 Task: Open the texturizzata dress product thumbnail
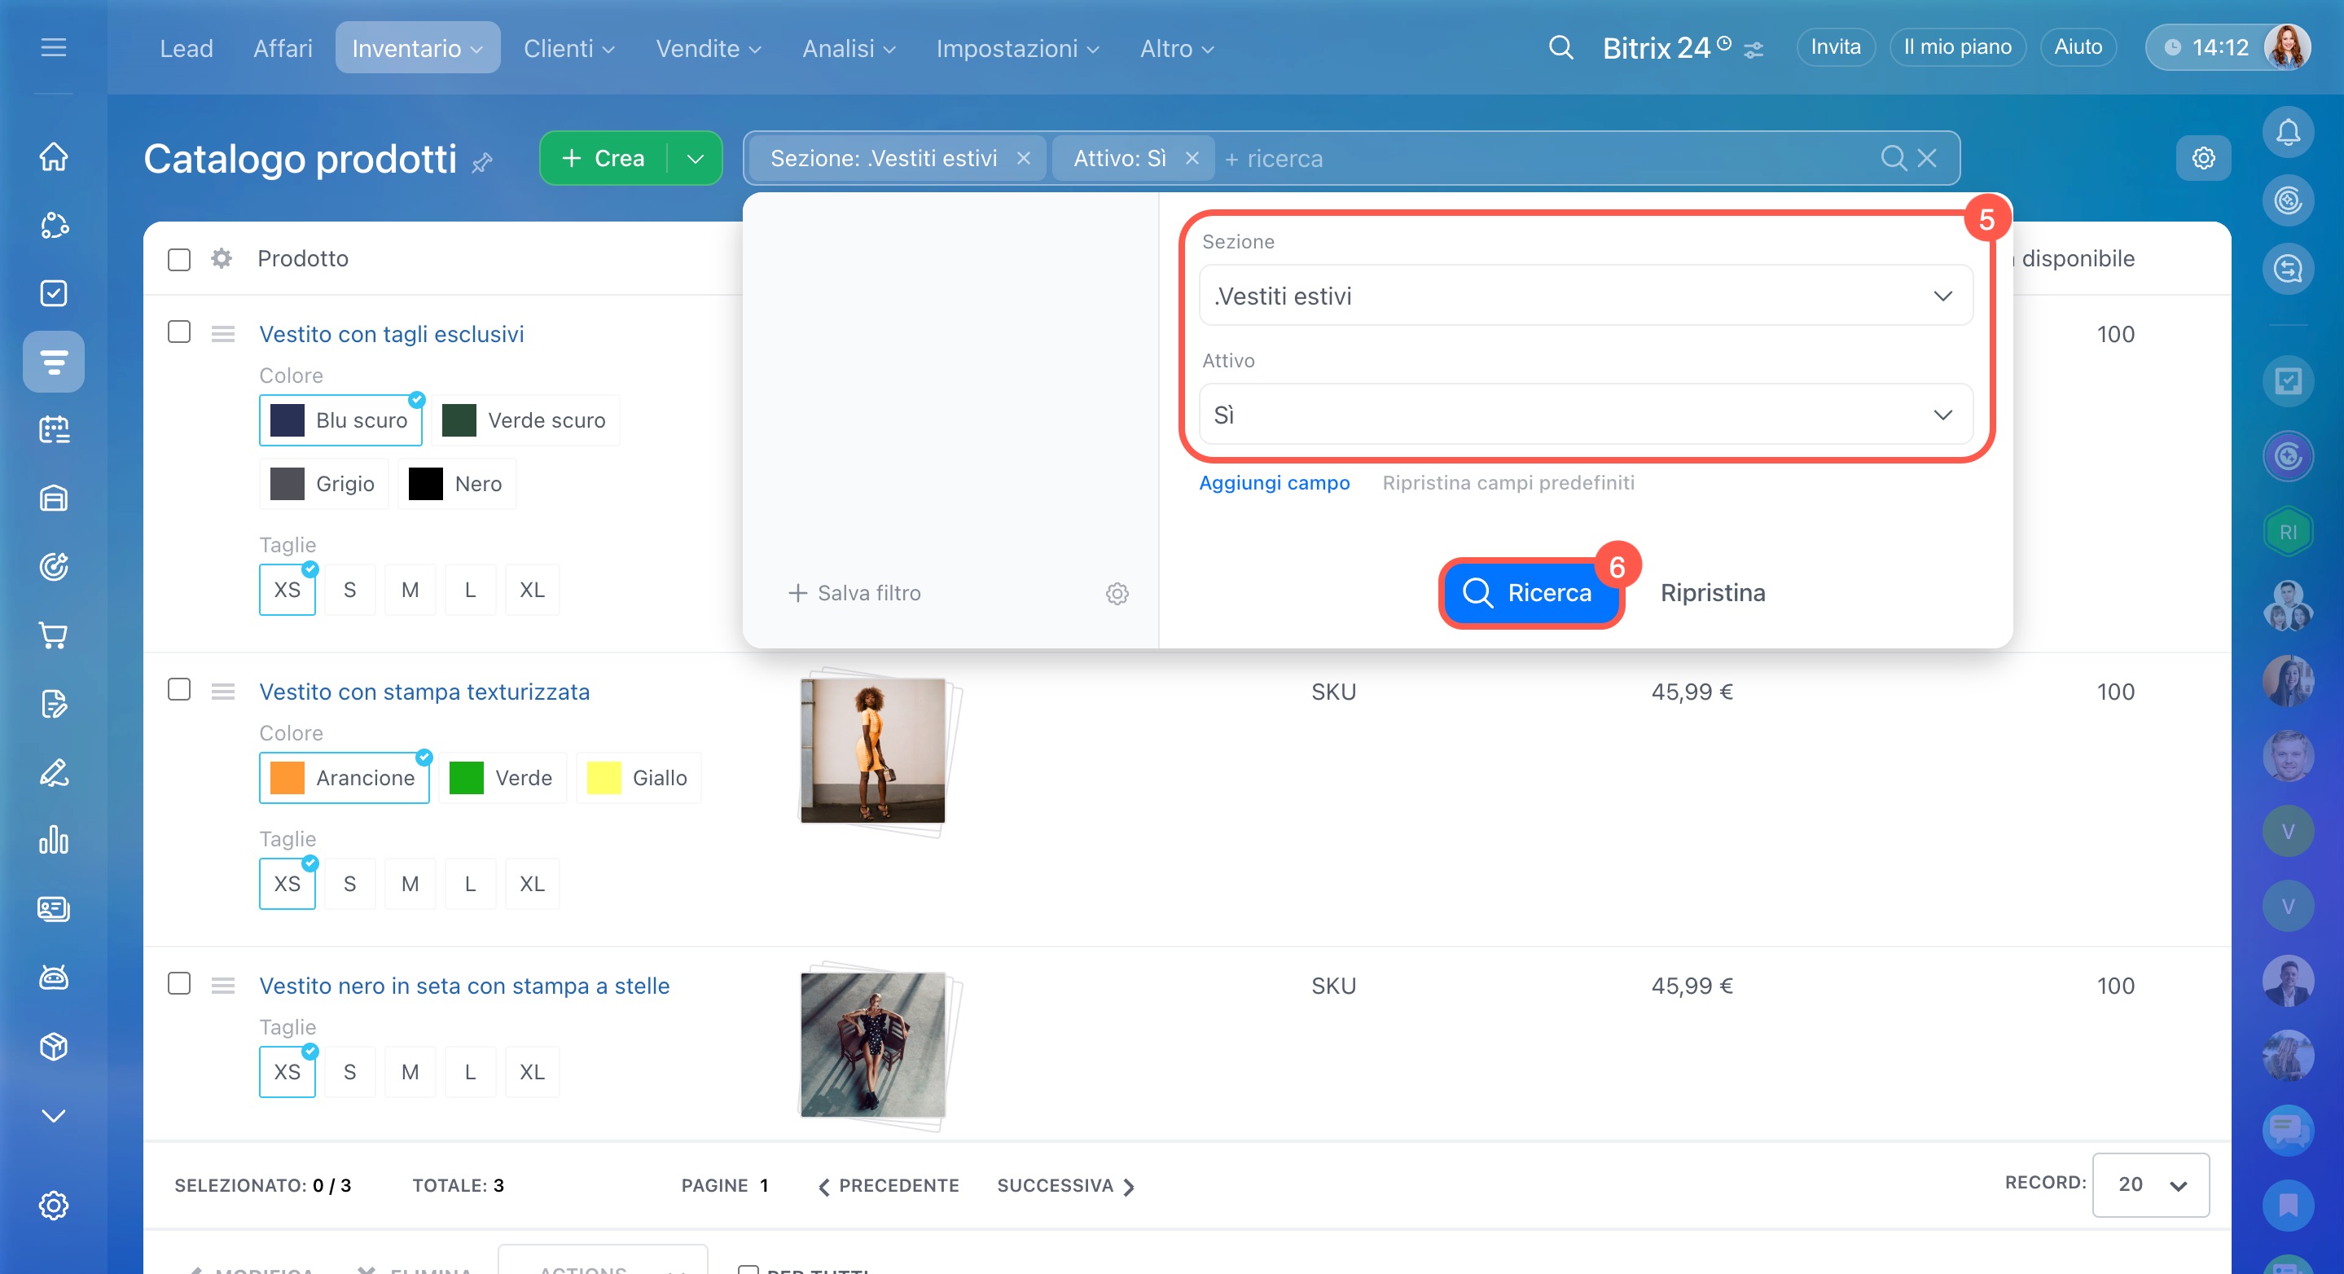click(x=874, y=751)
